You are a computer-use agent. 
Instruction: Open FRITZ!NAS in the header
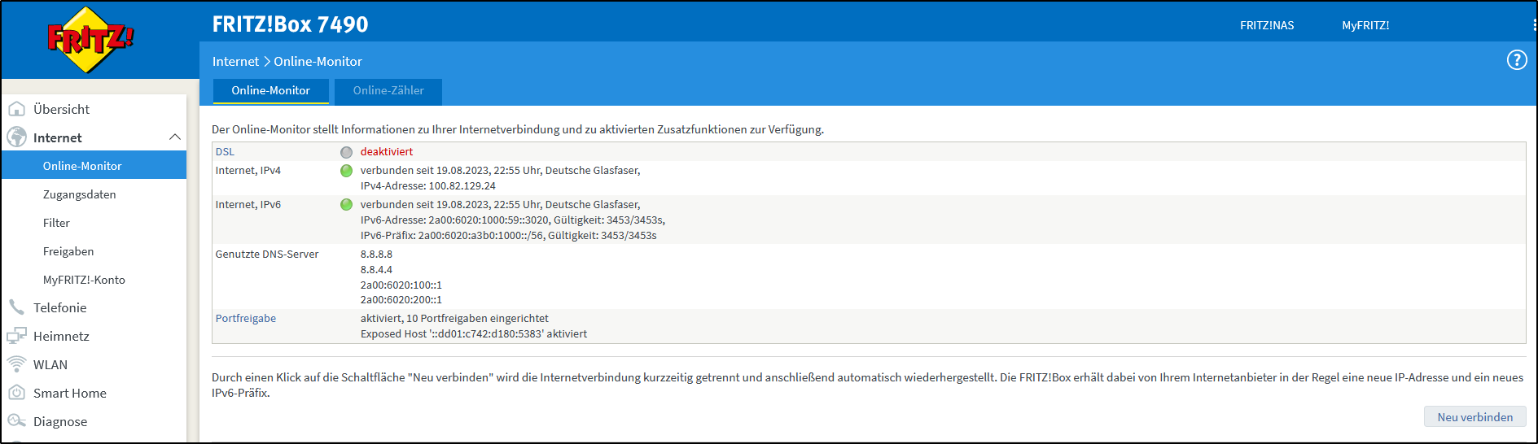click(x=1267, y=25)
